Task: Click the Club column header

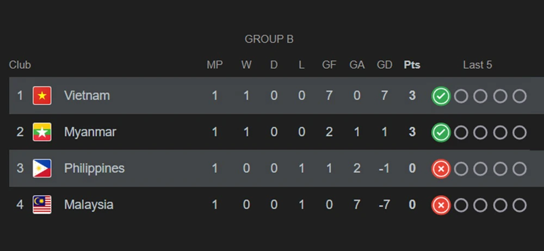Action: pos(20,65)
